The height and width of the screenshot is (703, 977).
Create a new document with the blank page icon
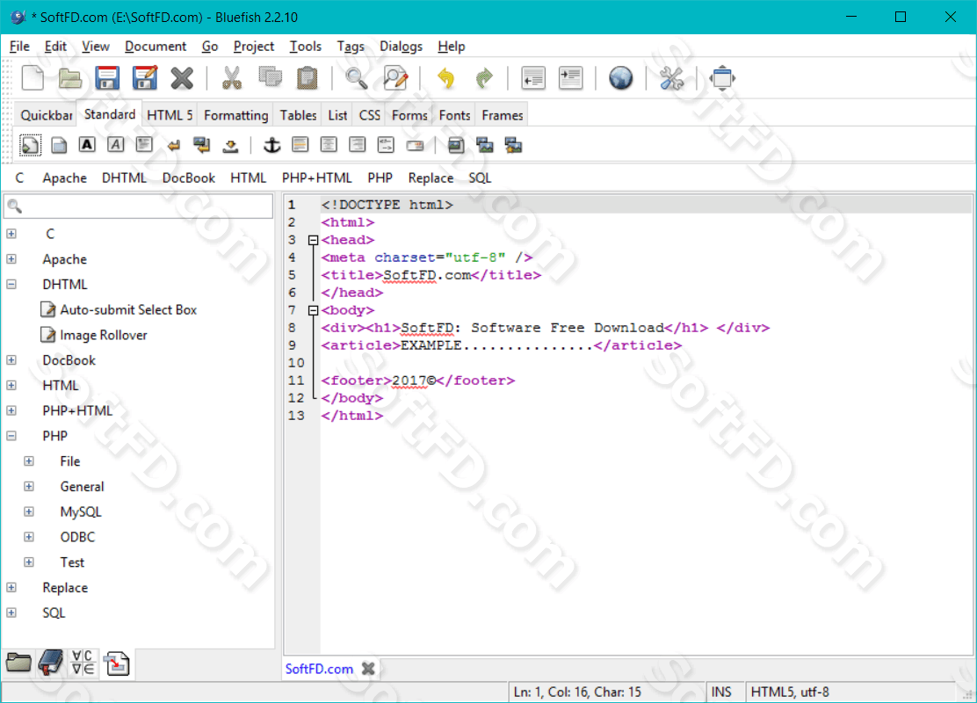33,78
